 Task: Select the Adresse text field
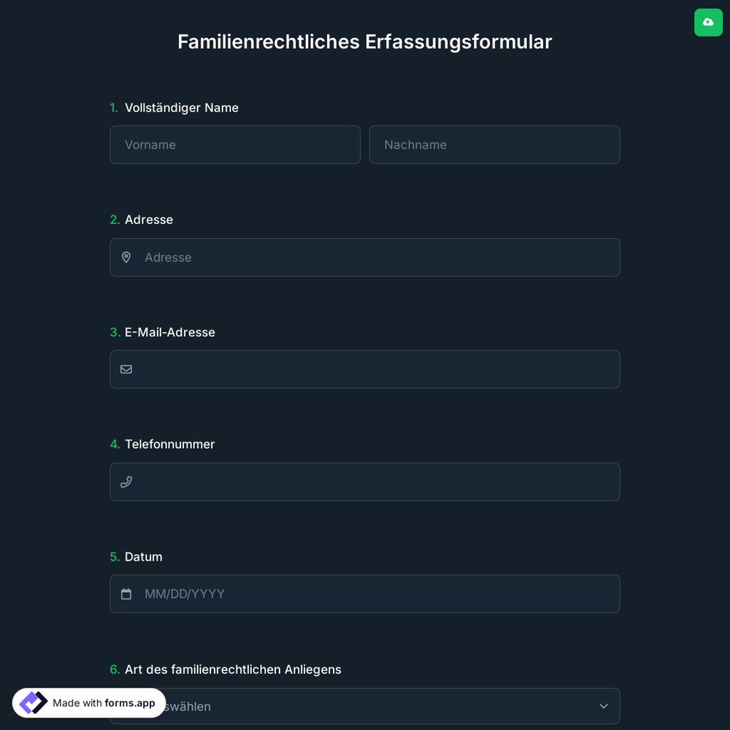point(365,257)
